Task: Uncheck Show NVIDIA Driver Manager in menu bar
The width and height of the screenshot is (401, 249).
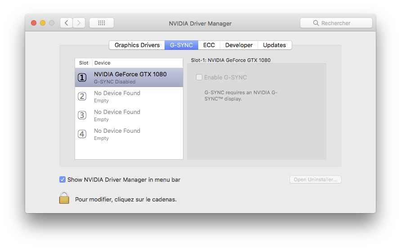Action: pyautogui.click(x=62, y=179)
